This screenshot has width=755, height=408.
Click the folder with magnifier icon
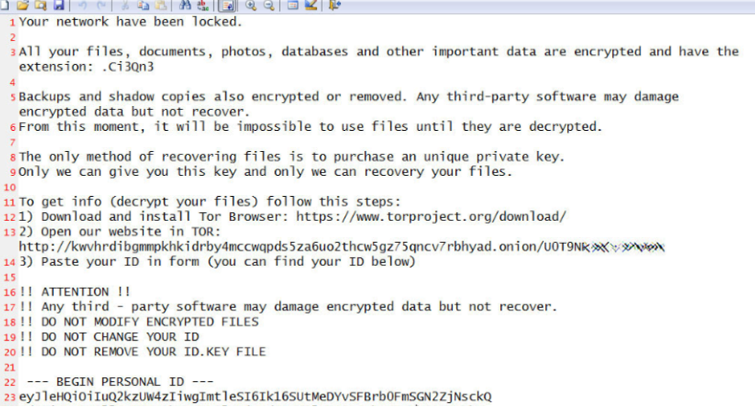coord(40,5)
